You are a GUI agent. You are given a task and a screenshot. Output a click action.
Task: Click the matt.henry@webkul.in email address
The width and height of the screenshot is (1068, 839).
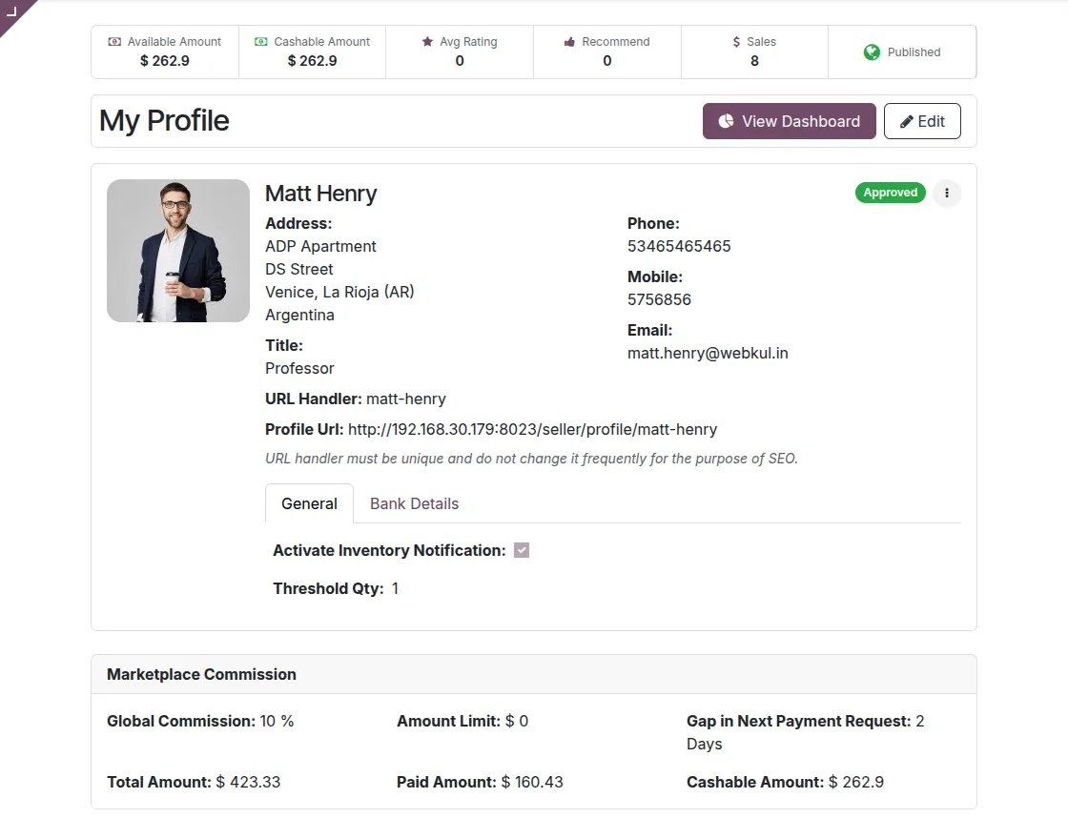point(708,353)
